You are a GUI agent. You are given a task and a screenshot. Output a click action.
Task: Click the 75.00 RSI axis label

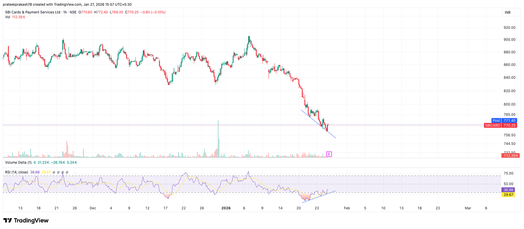pos(508,173)
